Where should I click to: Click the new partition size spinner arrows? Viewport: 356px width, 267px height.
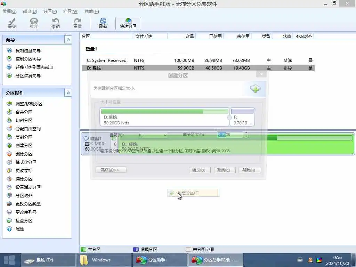246,135
